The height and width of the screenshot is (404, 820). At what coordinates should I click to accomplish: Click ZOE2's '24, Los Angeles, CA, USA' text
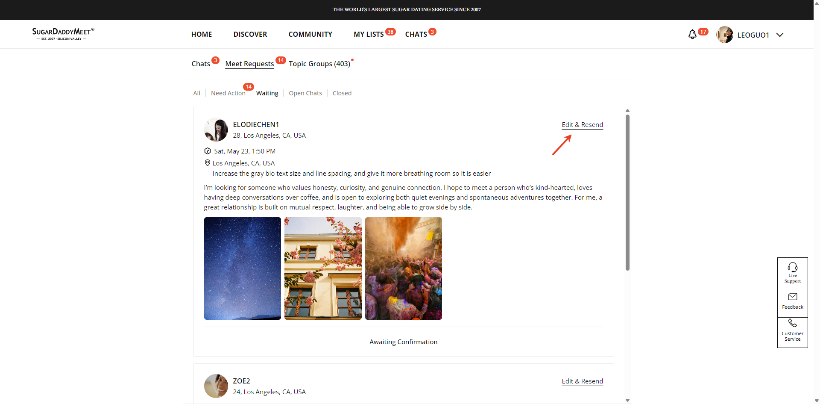pos(269,392)
